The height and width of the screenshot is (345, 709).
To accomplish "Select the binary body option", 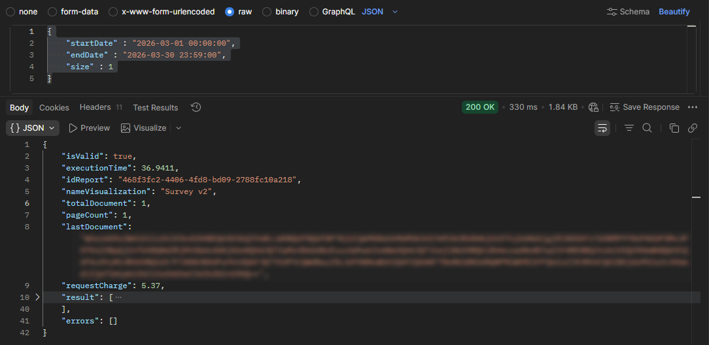I will click(267, 12).
